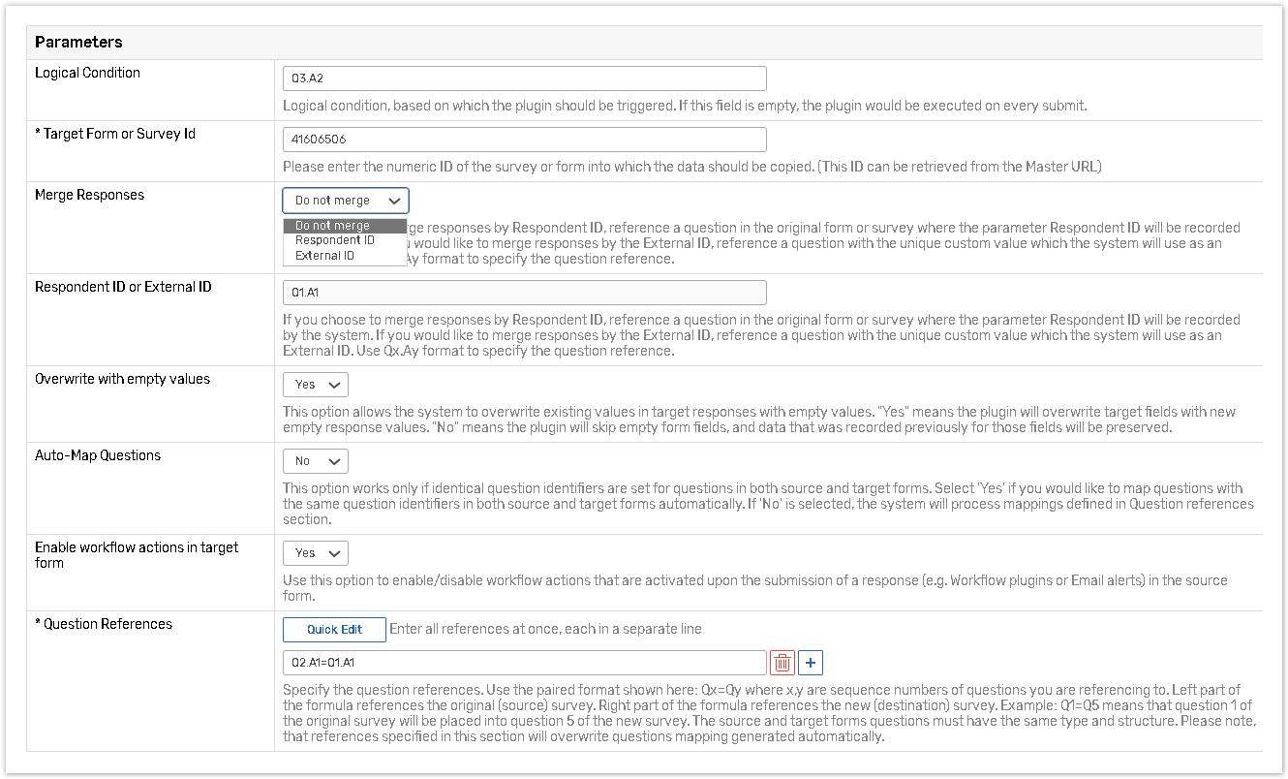Click the 'Question References' row label

click(x=107, y=624)
